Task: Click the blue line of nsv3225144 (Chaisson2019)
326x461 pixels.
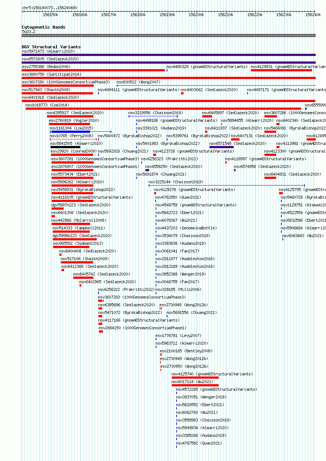Action: pyautogui.click(x=227, y=185)
